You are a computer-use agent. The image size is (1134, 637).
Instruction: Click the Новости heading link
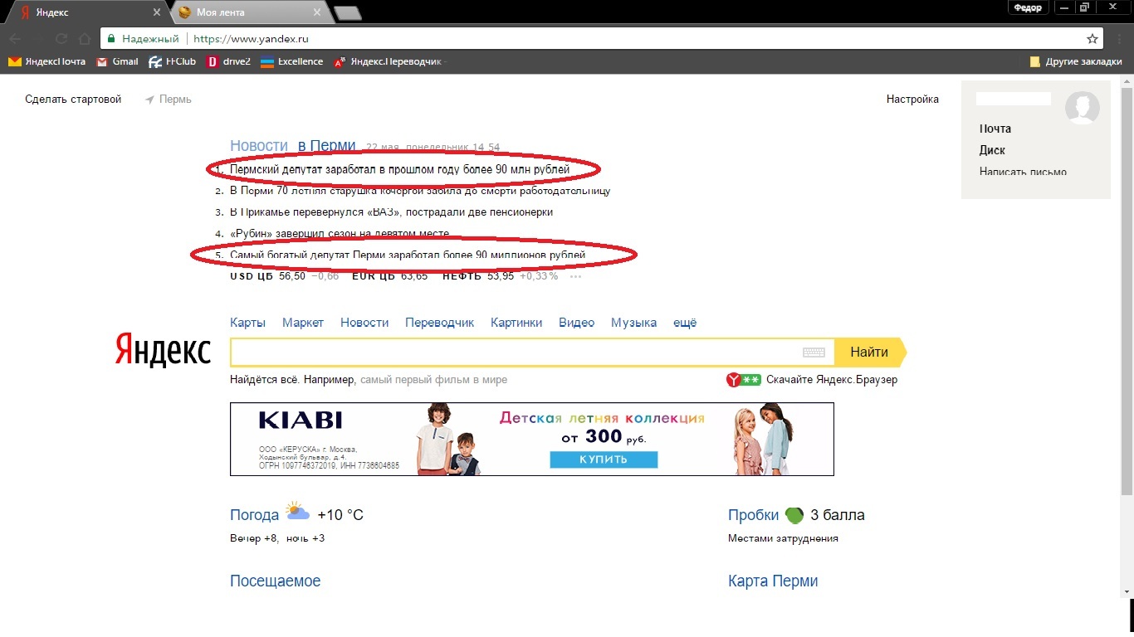click(259, 146)
